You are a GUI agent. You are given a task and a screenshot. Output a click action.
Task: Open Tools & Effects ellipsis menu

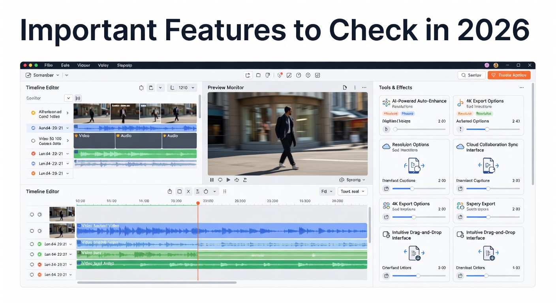pos(522,88)
